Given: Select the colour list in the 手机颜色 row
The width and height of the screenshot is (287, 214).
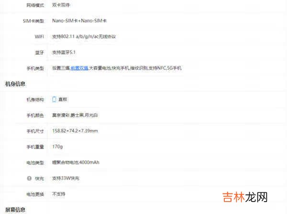Looking at the screenshot, I should 75,115.
